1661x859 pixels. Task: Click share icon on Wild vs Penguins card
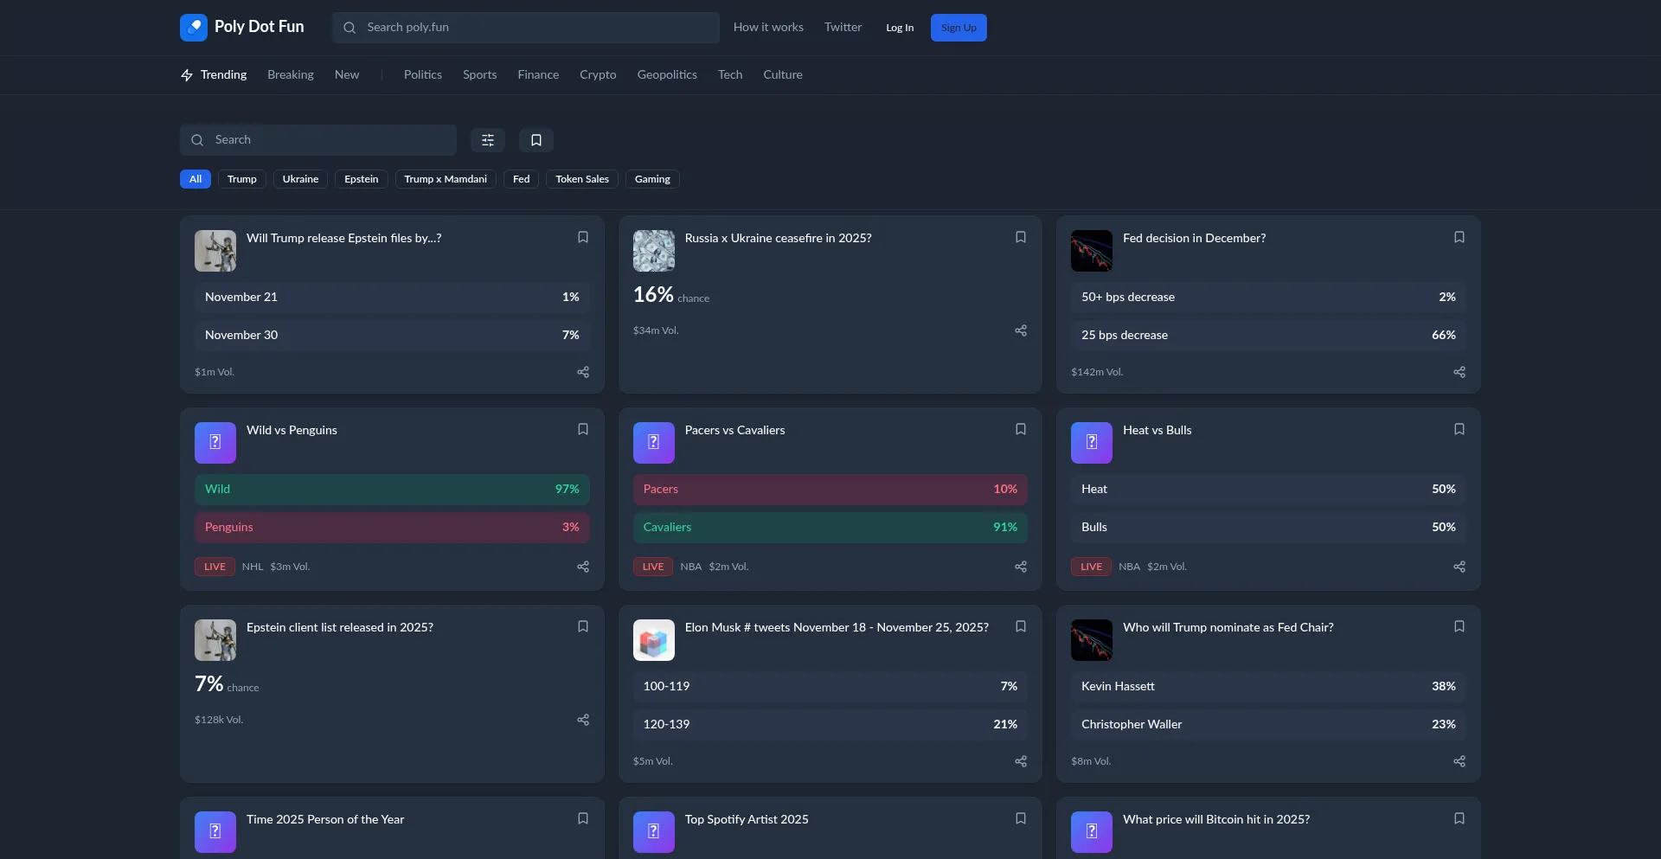click(583, 567)
